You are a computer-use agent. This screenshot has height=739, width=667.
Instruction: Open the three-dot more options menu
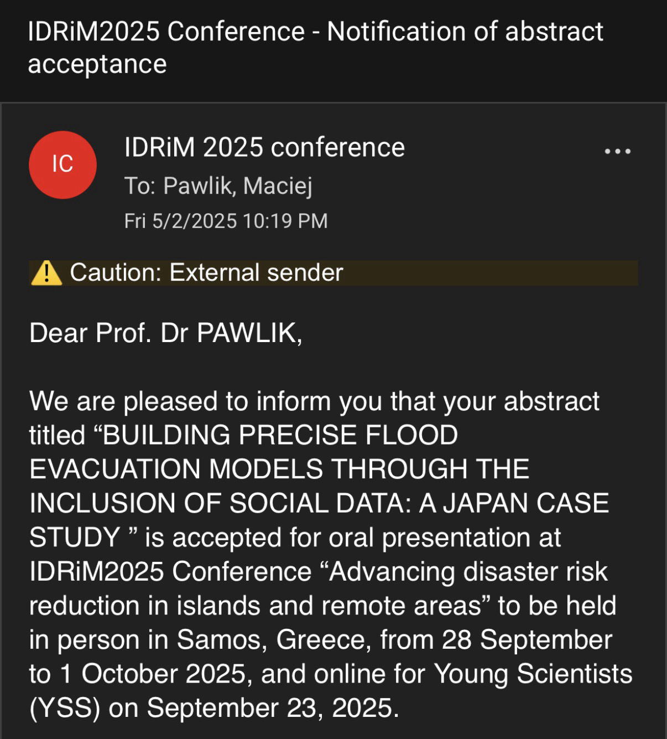(618, 151)
